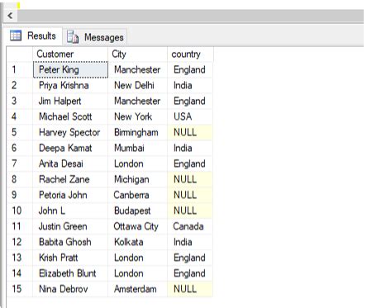Click the USA country cell
This screenshot has width=367, height=308.
click(190, 116)
